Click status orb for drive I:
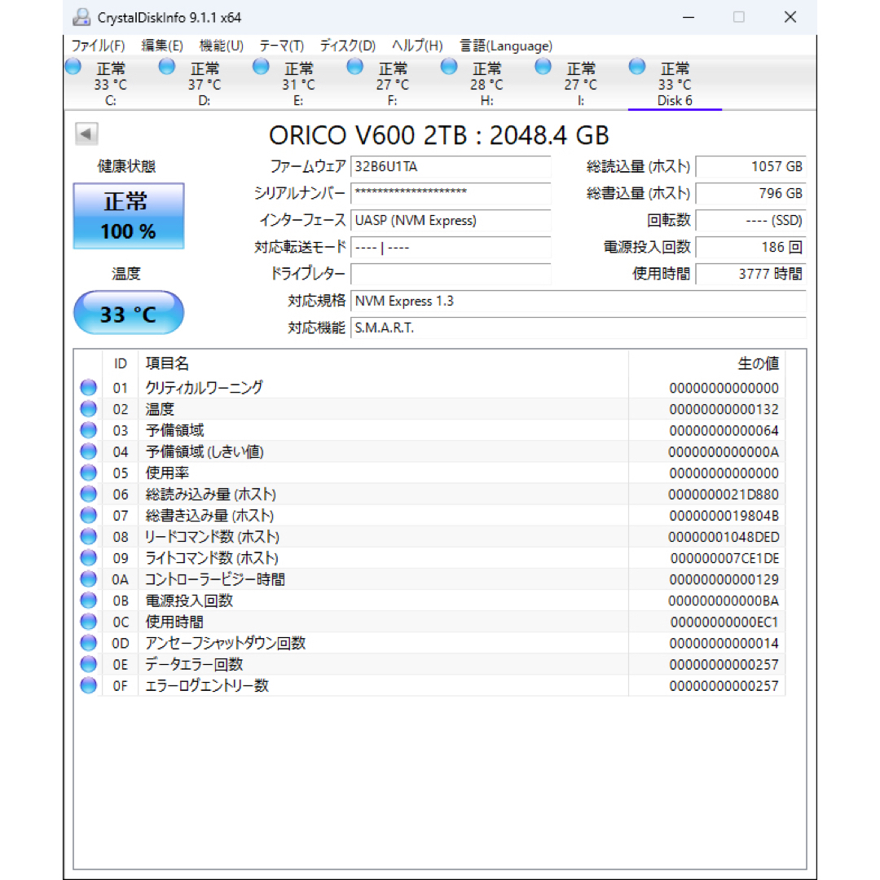 point(543,66)
